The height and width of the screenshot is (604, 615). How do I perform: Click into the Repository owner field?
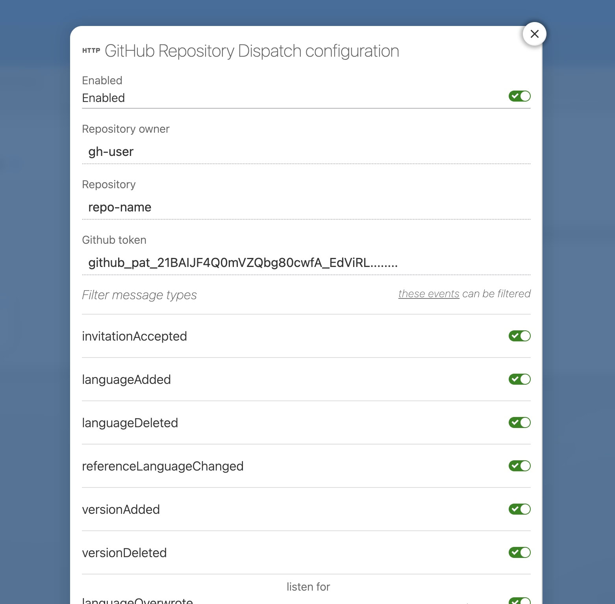tap(306, 152)
